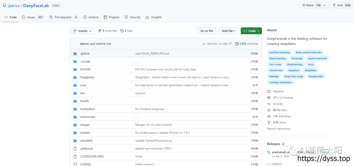Click the LICENSE file icon
Screen dimensions: 354x166
pyautogui.click(x=75, y=164)
